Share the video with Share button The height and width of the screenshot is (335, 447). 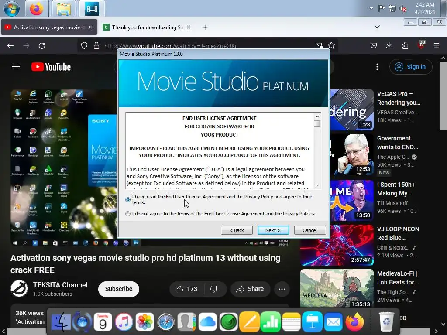pos(250,289)
